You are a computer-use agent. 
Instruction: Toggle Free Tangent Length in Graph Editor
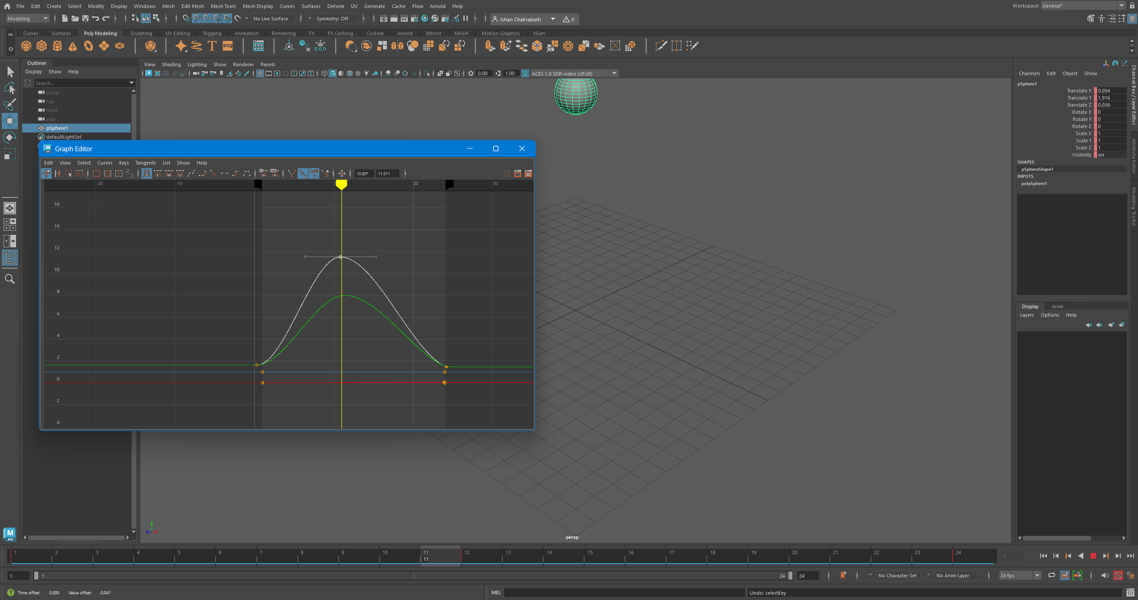click(x=314, y=174)
